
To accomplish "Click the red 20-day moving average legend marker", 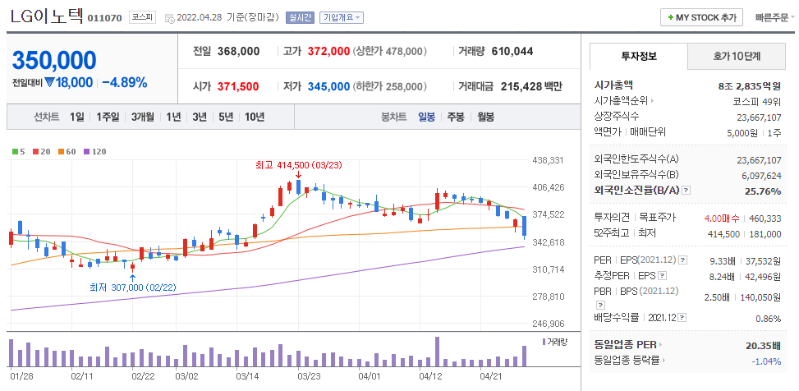I will point(35,151).
